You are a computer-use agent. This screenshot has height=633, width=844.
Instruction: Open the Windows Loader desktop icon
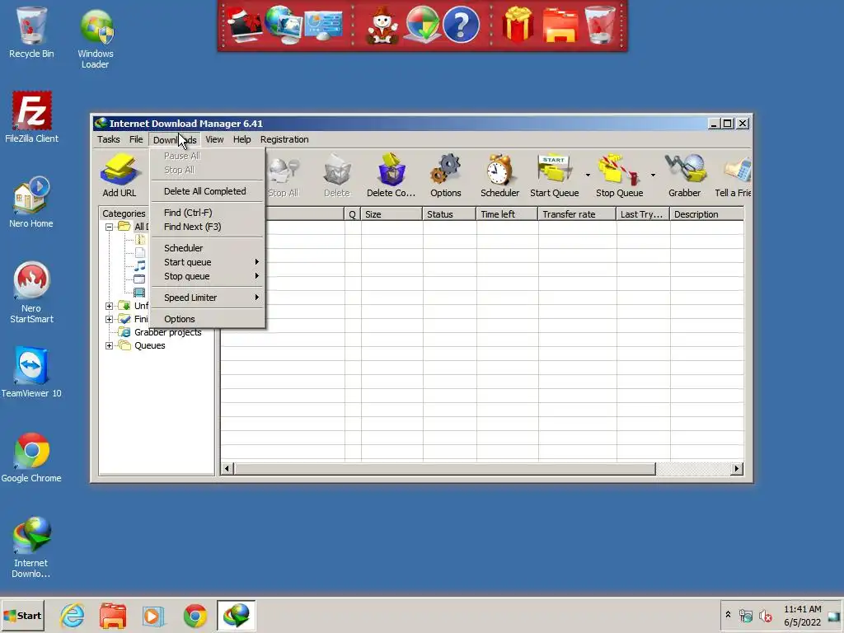coord(96,39)
